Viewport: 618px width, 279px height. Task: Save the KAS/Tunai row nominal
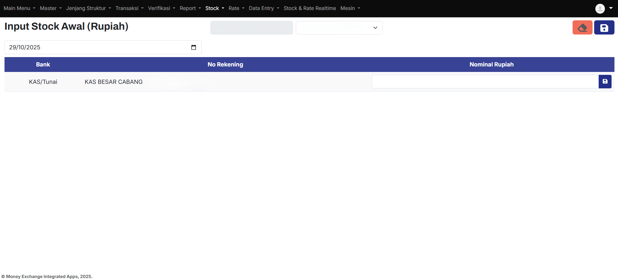coord(605,82)
